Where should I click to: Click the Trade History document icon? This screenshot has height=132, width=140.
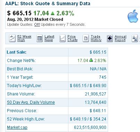[86, 38]
